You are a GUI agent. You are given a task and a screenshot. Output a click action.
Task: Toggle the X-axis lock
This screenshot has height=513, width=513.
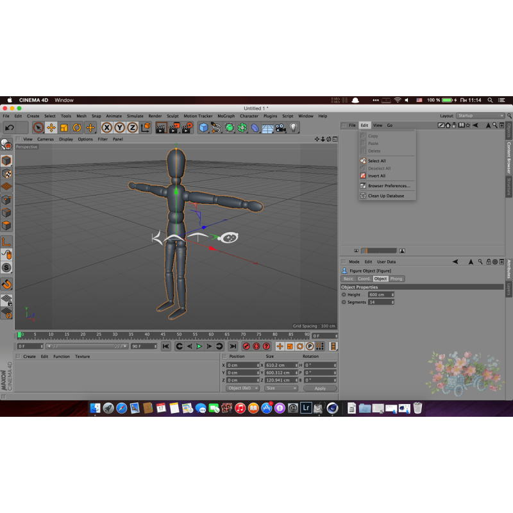click(107, 128)
